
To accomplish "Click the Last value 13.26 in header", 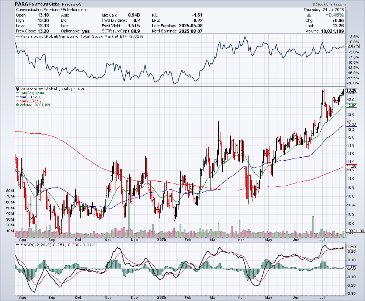I will pyautogui.click(x=338, y=26).
